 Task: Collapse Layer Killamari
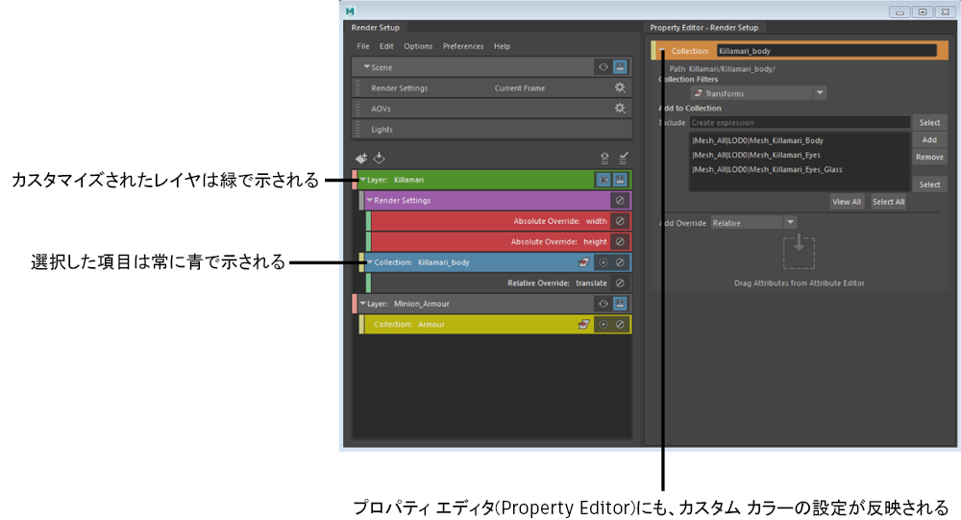point(363,180)
